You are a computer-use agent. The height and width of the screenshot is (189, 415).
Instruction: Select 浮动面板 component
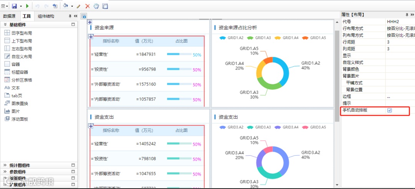17,119
